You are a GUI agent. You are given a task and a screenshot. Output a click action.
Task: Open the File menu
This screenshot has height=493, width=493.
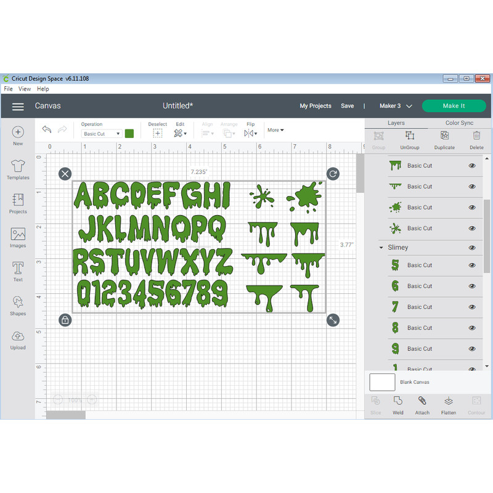(8, 89)
